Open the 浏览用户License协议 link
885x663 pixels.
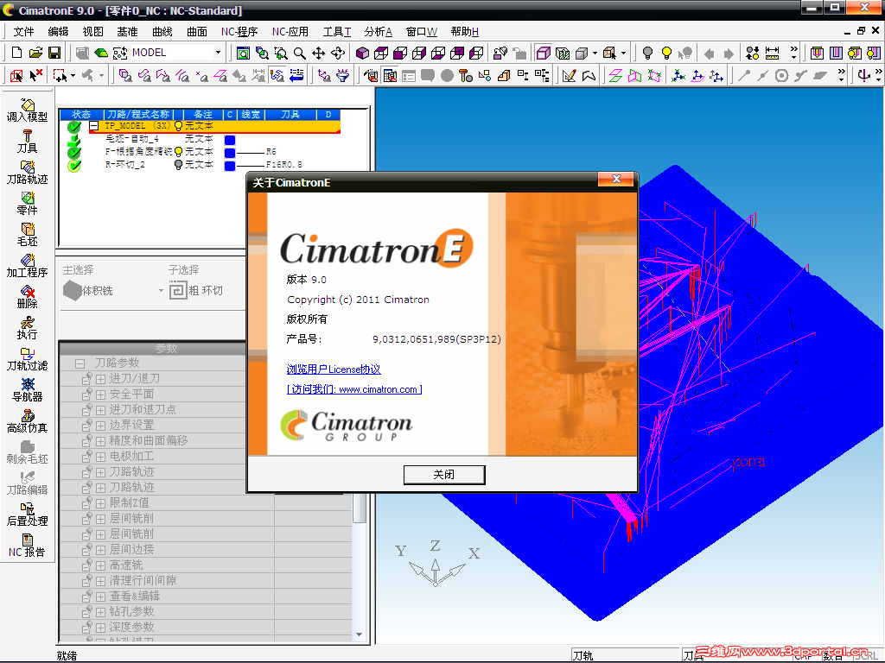pos(334,369)
